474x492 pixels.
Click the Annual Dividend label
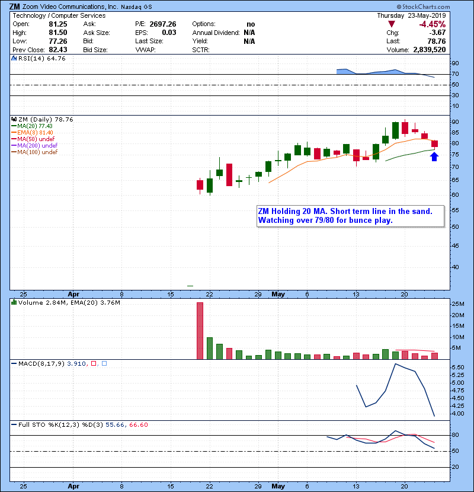[216, 33]
